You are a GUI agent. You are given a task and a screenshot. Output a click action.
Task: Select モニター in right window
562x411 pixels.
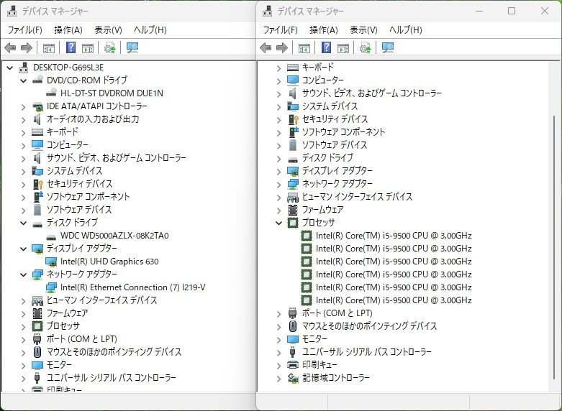coord(314,339)
